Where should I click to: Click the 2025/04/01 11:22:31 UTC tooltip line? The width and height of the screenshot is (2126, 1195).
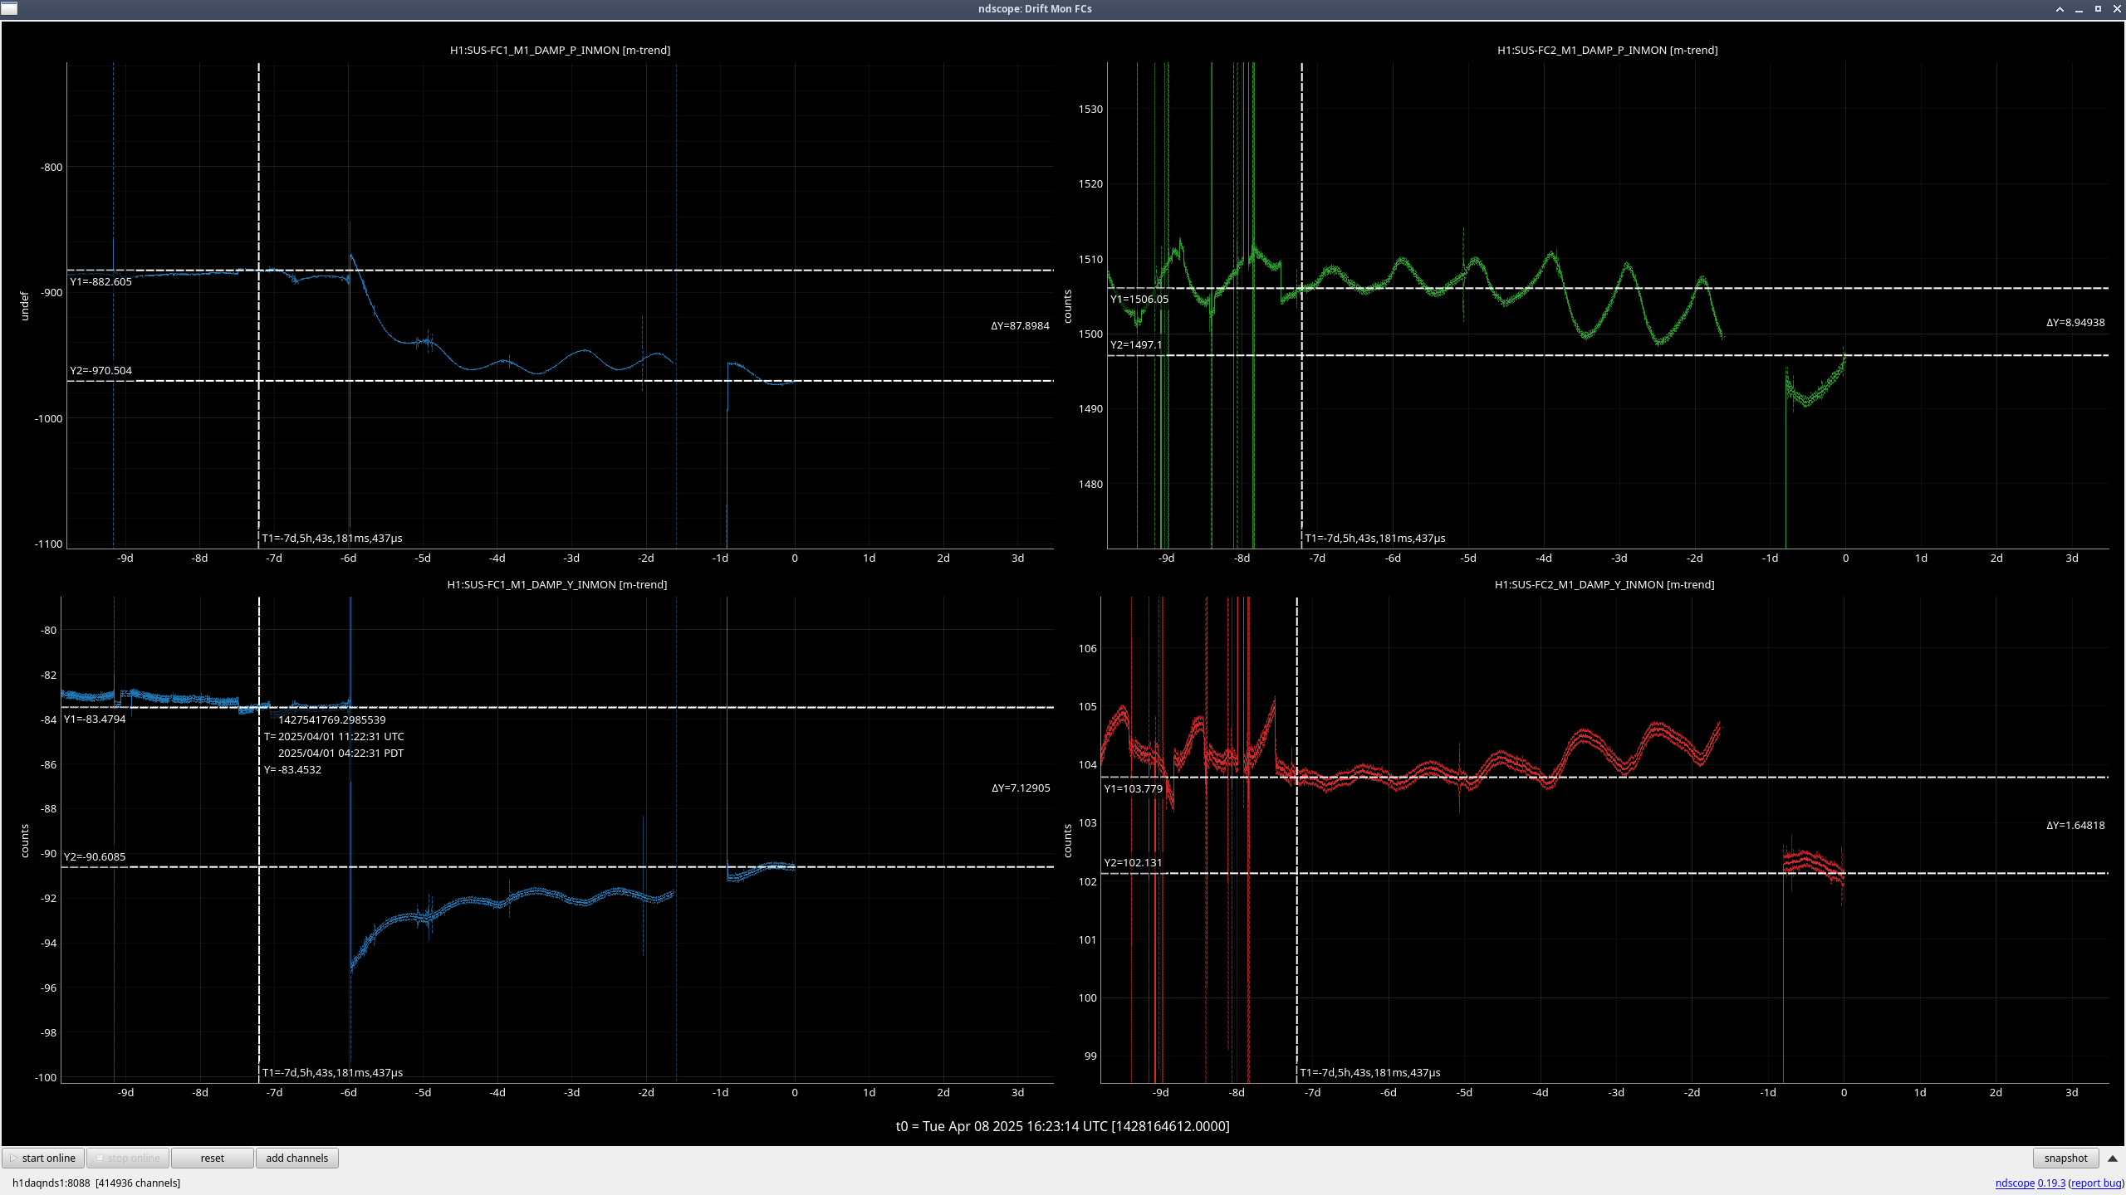[341, 737]
